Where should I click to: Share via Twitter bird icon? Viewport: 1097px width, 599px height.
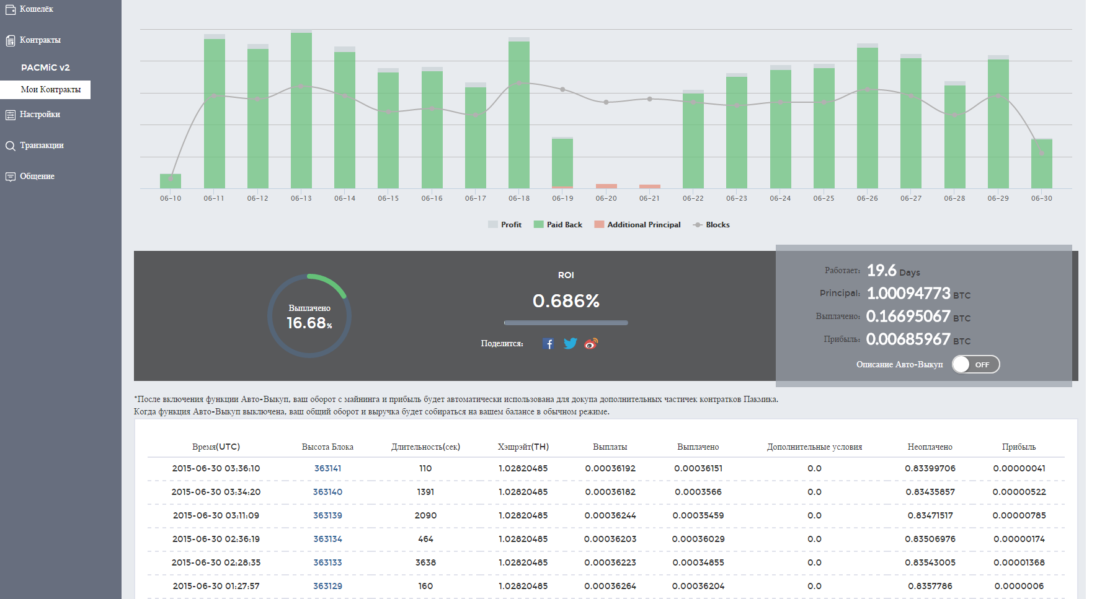[x=570, y=344]
